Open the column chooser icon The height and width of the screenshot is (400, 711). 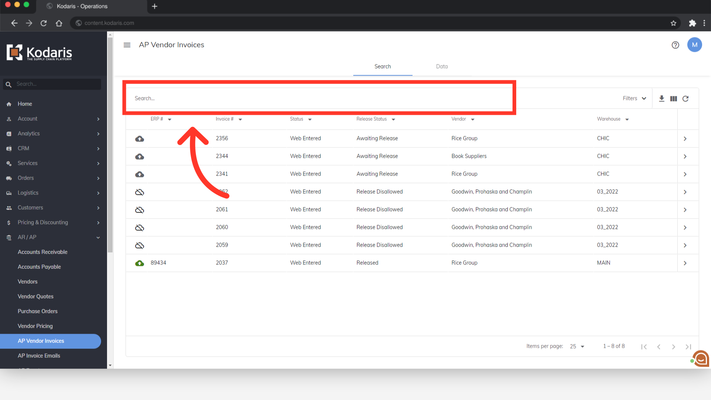[674, 99]
